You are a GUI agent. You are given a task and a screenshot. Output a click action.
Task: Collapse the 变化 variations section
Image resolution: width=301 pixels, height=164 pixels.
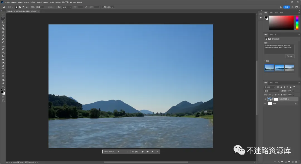pos(265,61)
